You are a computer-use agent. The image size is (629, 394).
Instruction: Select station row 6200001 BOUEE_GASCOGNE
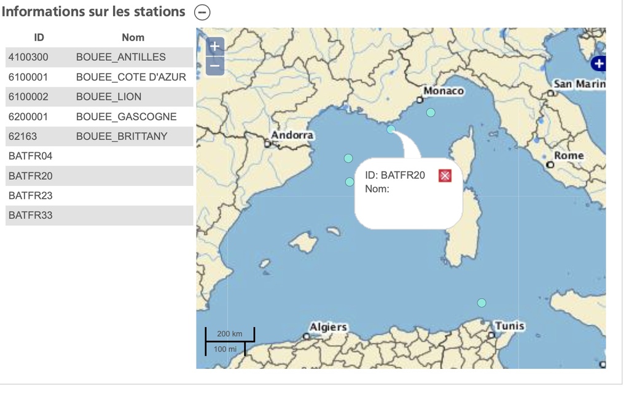coord(99,117)
